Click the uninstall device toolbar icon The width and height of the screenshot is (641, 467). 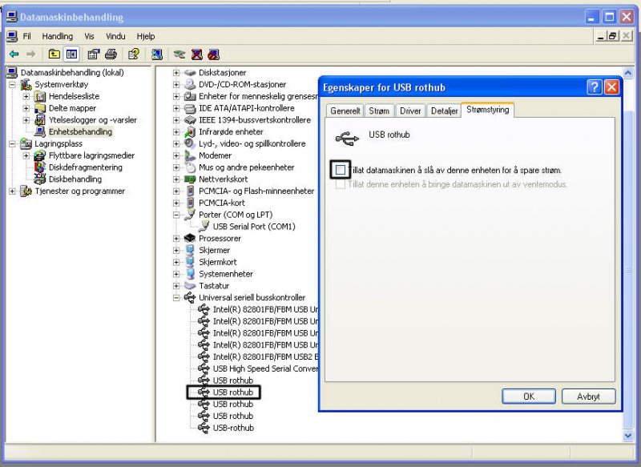tap(196, 54)
